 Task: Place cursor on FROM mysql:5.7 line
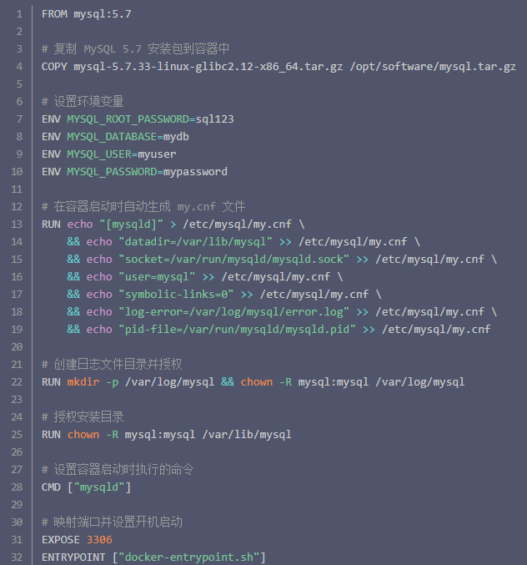[x=87, y=14]
